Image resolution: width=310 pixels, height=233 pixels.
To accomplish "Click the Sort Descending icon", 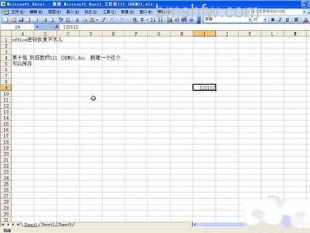I will point(161,20).
